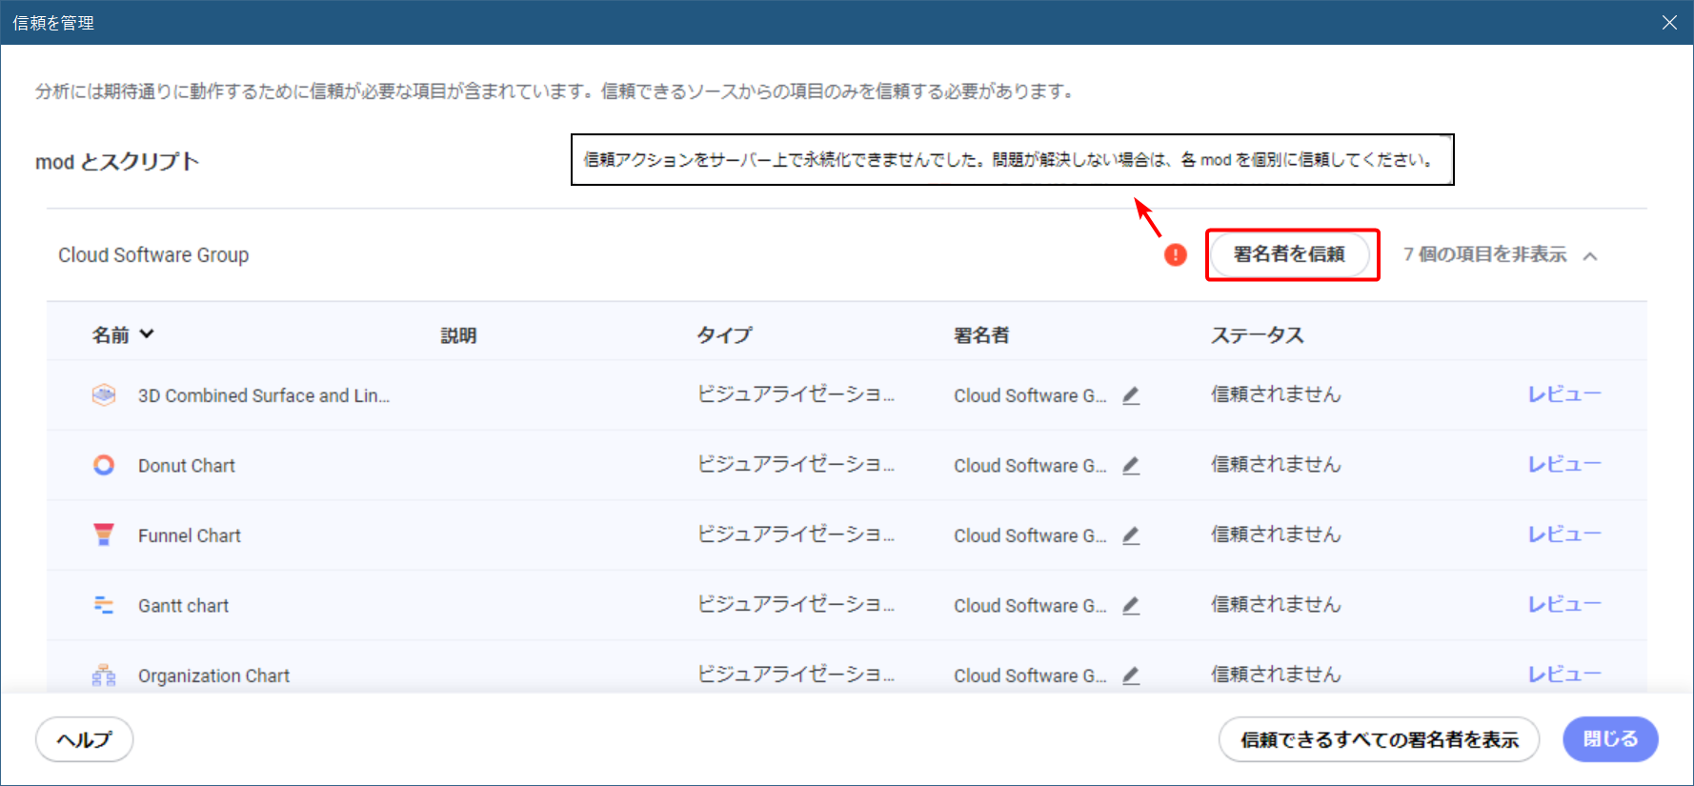Open レビュー link for Funnel Chart
The image size is (1694, 786).
(x=1564, y=534)
